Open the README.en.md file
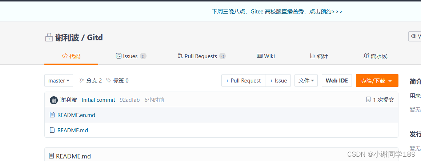 click(x=76, y=115)
